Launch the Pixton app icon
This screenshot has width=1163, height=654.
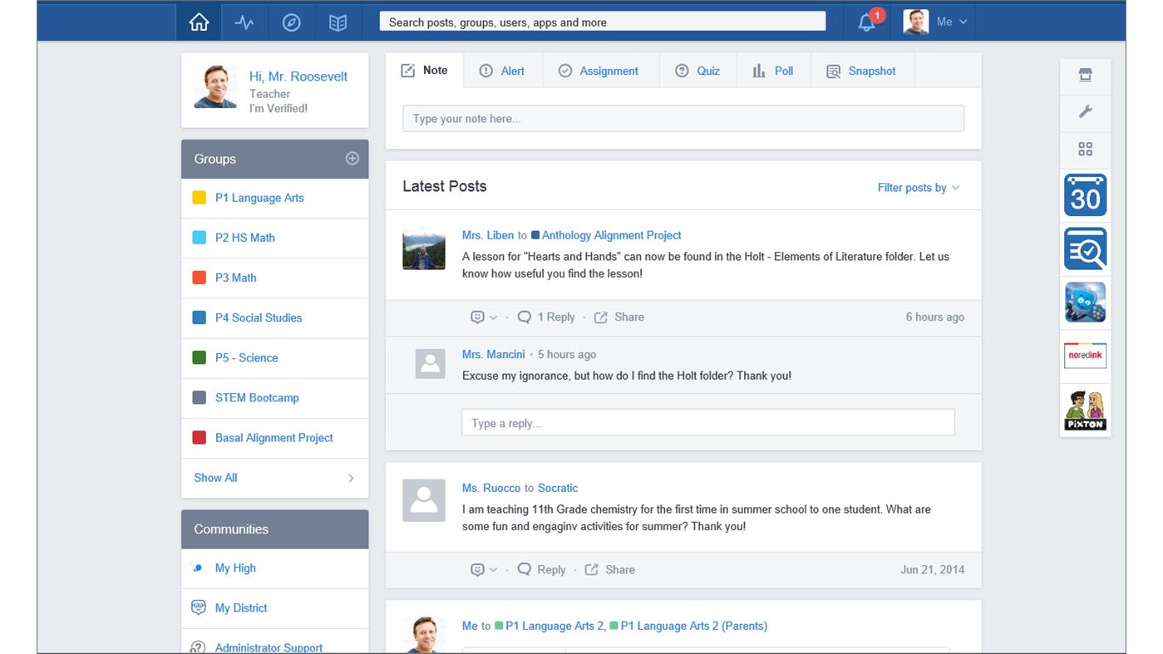[x=1085, y=409]
